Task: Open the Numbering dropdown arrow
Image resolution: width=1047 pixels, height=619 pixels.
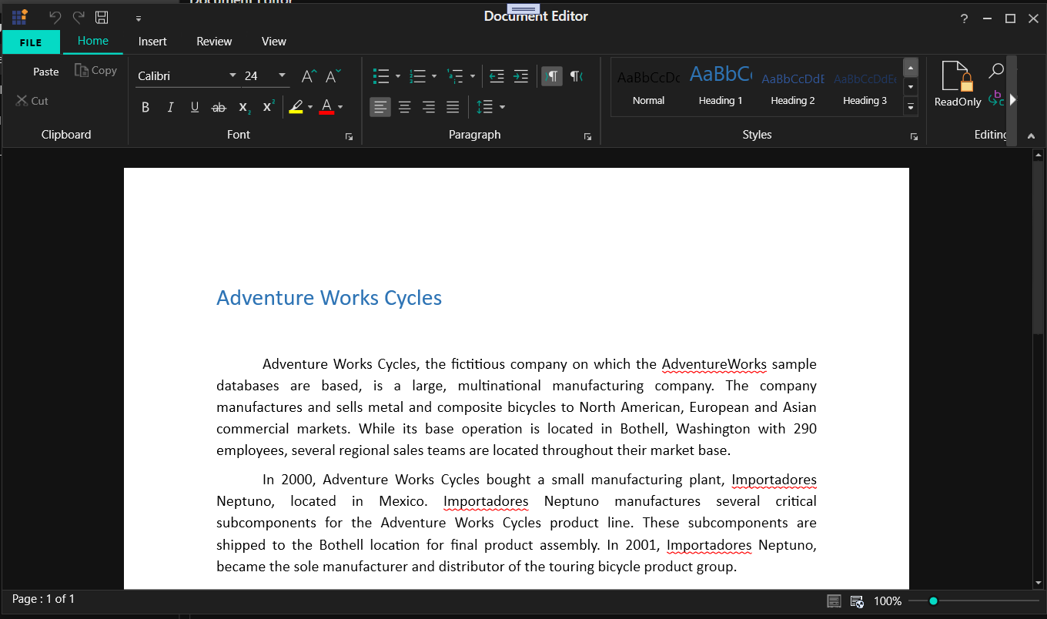Action: (x=434, y=75)
